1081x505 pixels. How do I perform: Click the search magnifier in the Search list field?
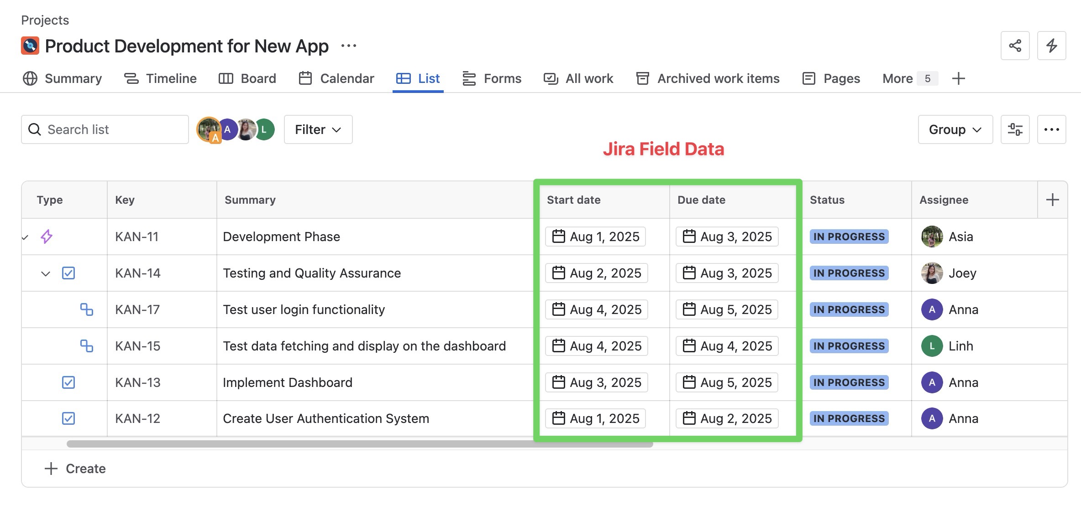tap(35, 129)
